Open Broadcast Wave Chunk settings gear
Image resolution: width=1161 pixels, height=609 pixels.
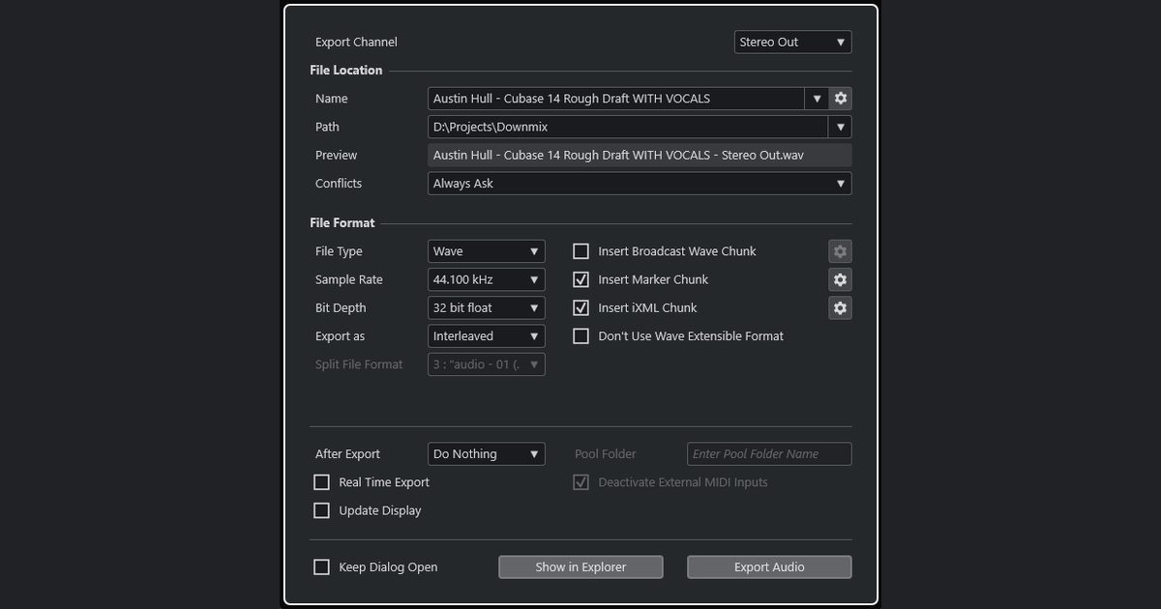click(x=841, y=251)
